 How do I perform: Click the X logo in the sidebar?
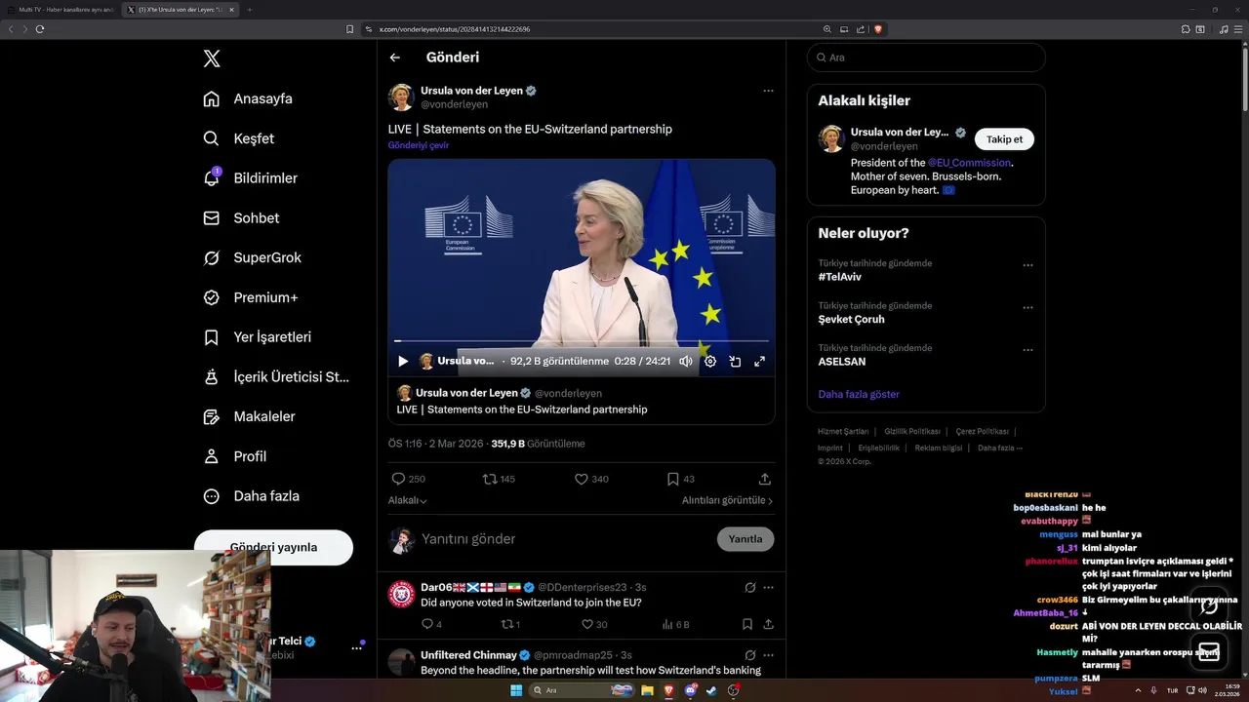pos(212,58)
